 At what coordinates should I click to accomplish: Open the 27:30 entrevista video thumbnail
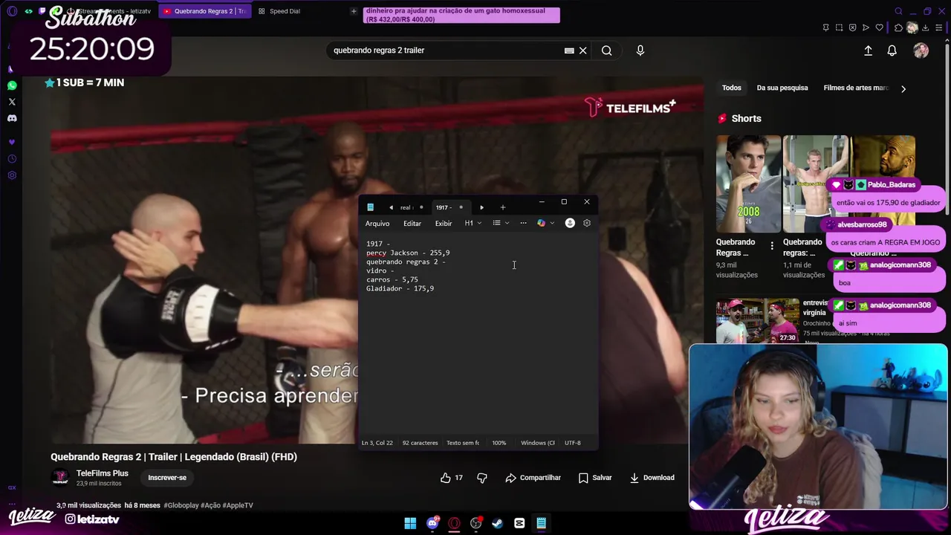click(x=758, y=321)
